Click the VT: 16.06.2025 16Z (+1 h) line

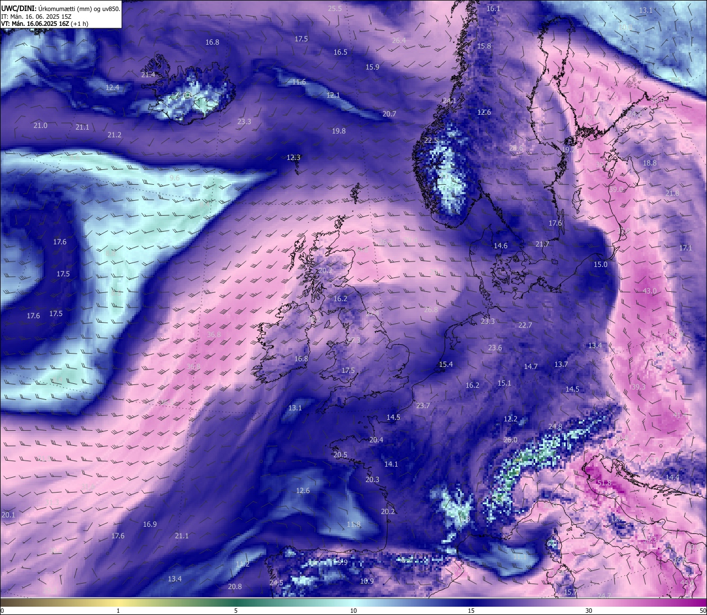point(45,24)
